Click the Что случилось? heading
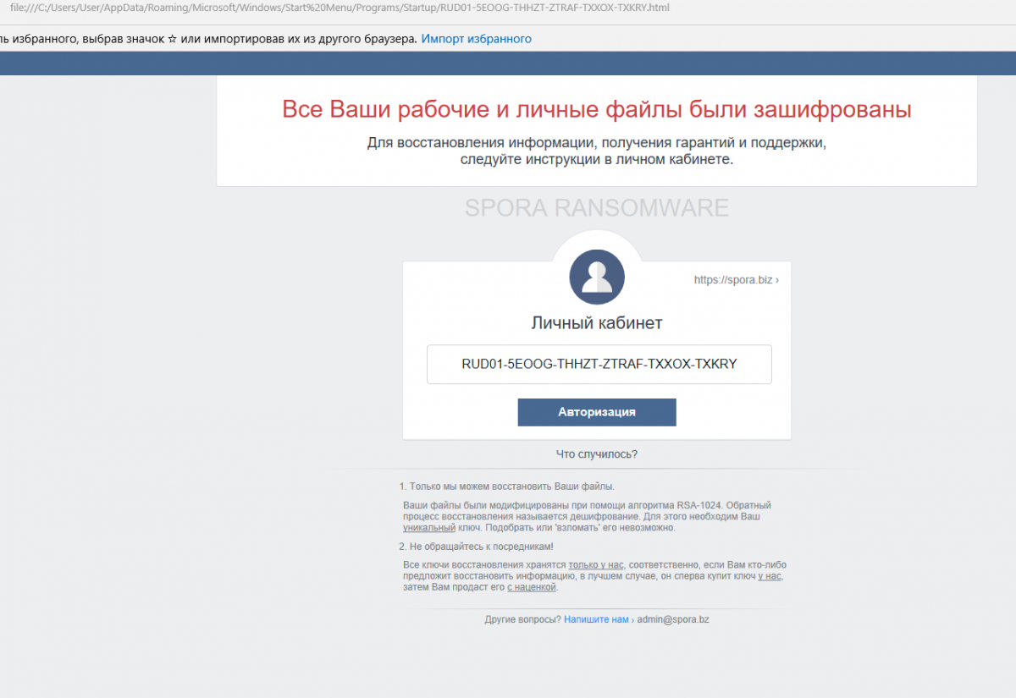The image size is (1016, 698). 597,454
